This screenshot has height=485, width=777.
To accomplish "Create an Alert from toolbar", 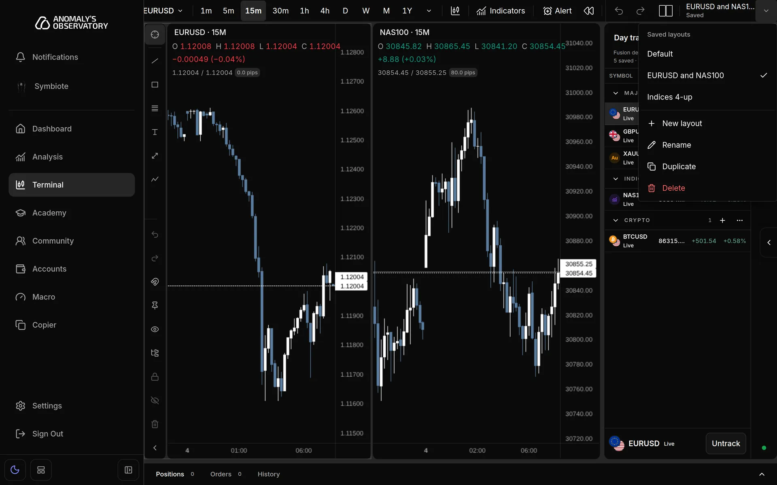I will pos(557,11).
